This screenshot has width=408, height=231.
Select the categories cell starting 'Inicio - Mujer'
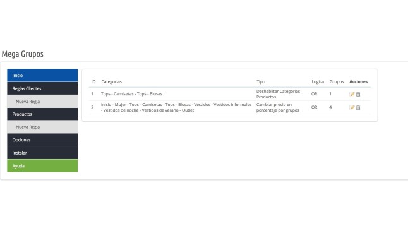[x=176, y=107]
